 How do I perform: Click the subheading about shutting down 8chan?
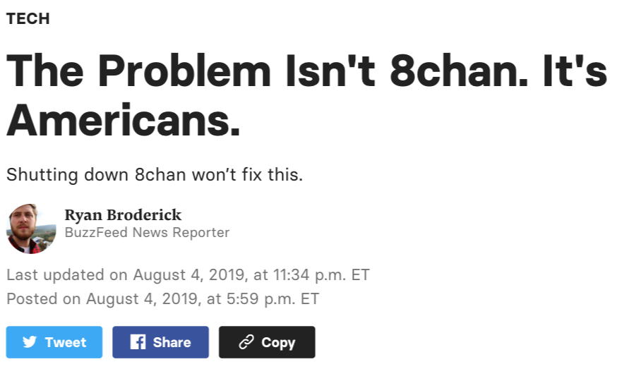[x=155, y=174]
